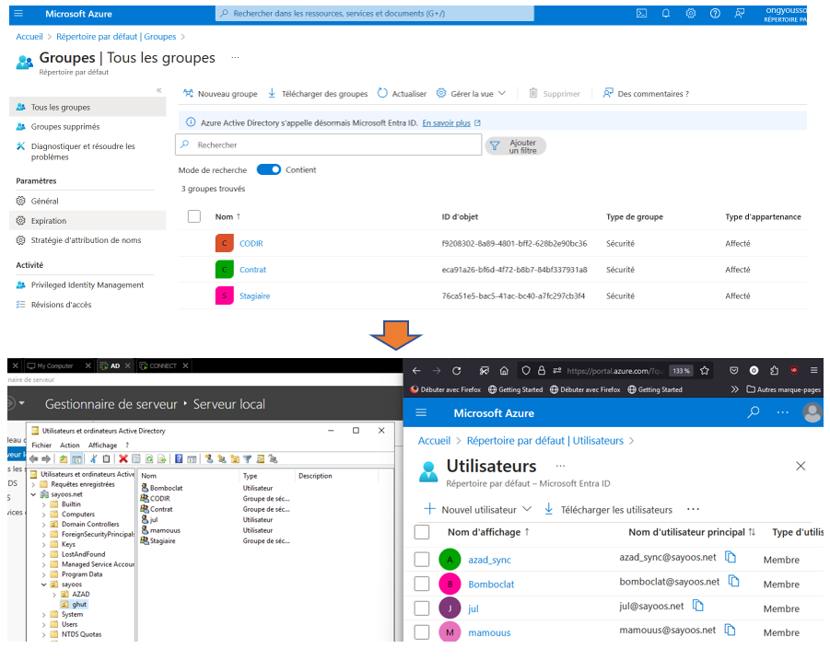Click the Rechercher groups search field
The image size is (830, 660).
pyautogui.click(x=328, y=145)
